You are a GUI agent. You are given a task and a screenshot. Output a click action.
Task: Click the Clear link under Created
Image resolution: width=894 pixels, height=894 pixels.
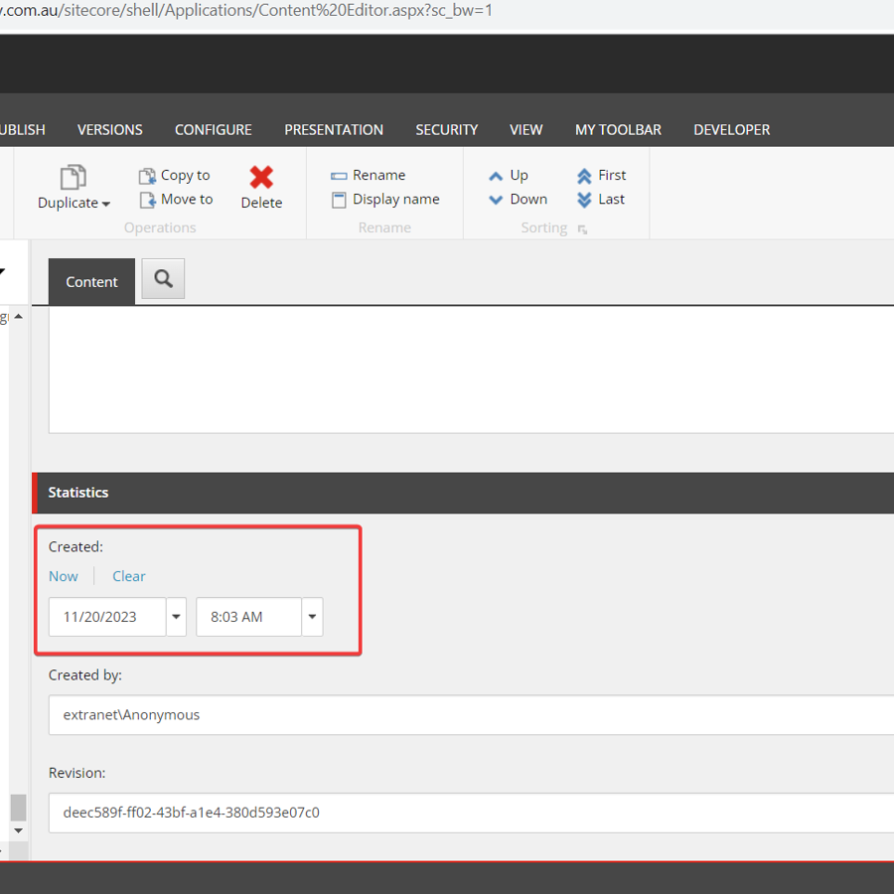coord(129,576)
